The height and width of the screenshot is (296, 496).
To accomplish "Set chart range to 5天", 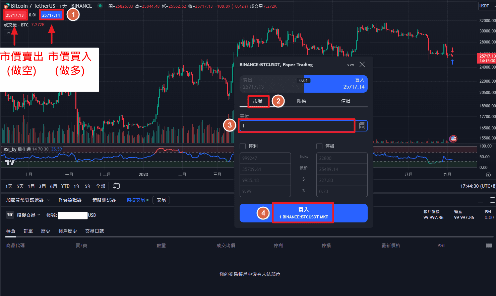I will [x=20, y=186].
